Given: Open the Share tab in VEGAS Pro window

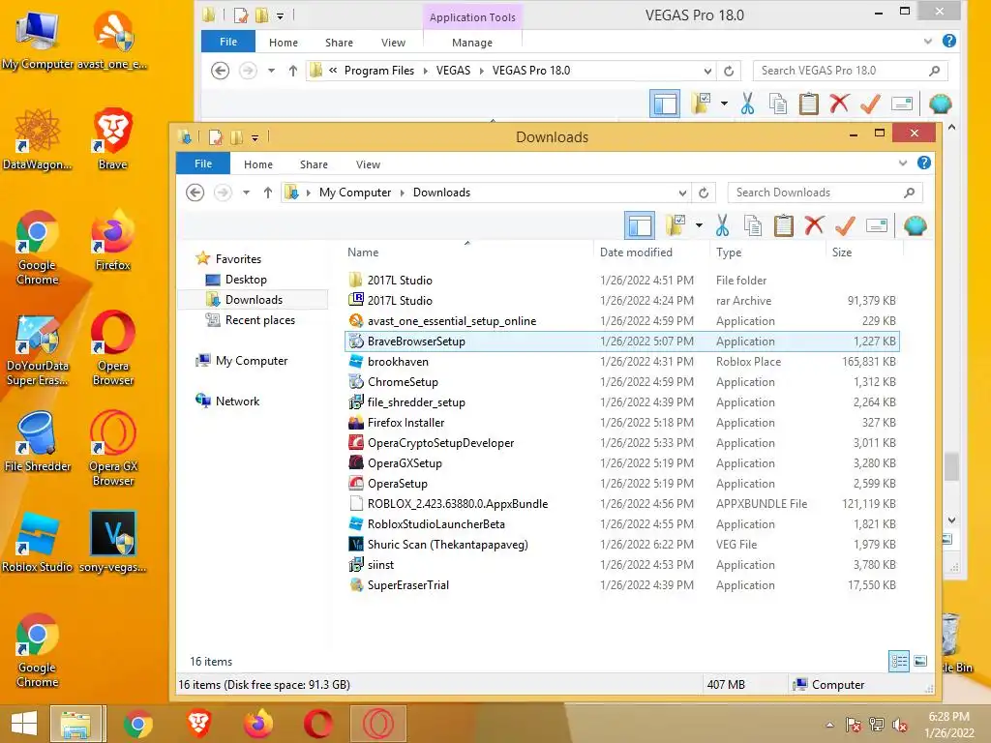Looking at the screenshot, I should (340, 43).
